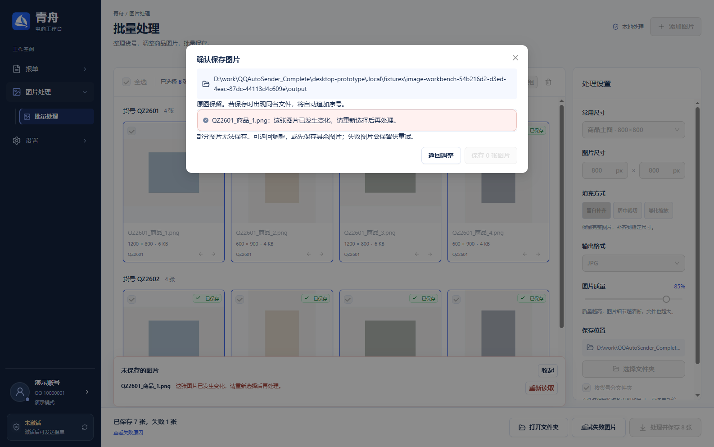Viewport: 714px width, 447px height.
Task: Open the 批量处理 sidebar item
Action: tap(57, 116)
